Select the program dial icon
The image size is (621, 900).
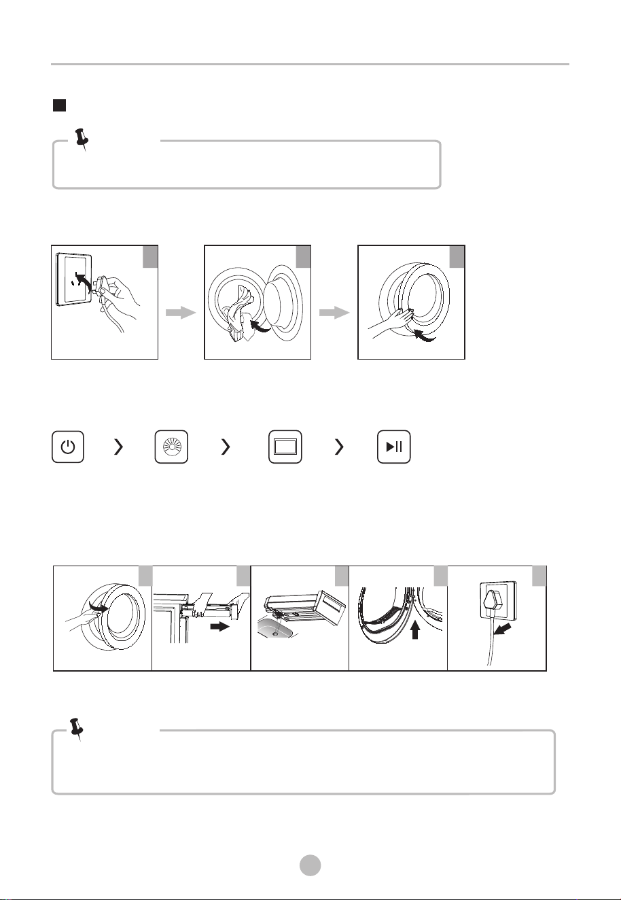point(171,447)
